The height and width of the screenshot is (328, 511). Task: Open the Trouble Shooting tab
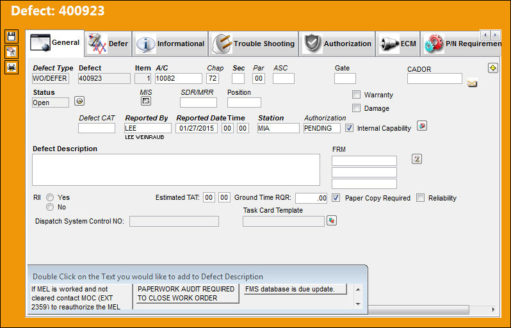click(x=253, y=44)
